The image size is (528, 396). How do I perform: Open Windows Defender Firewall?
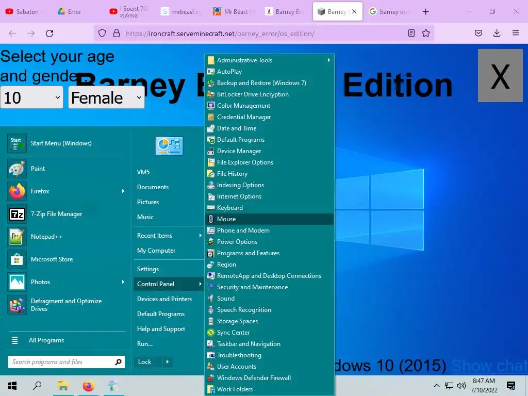(x=269, y=378)
